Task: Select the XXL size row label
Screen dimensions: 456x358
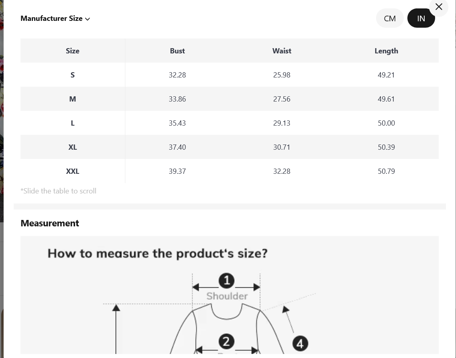Action: pyautogui.click(x=73, y=171)
